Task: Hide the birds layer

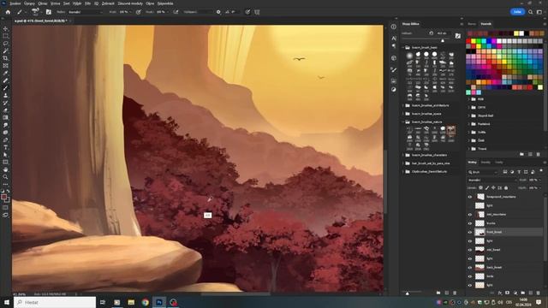Action: point(470,276)
